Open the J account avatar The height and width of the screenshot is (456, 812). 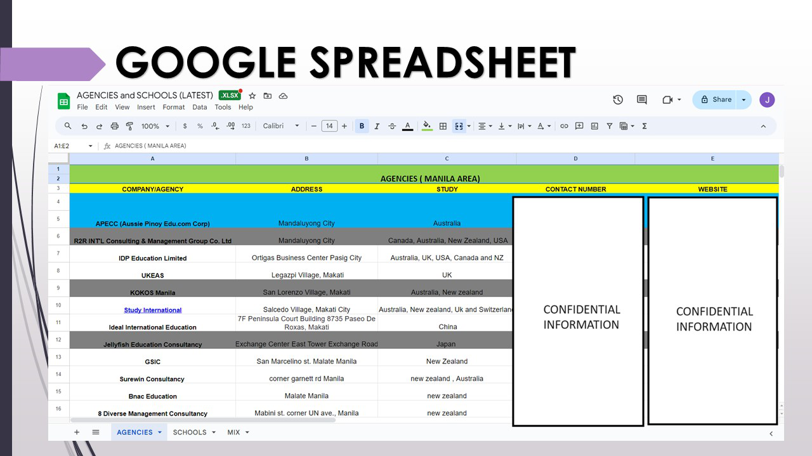point(767,99)
